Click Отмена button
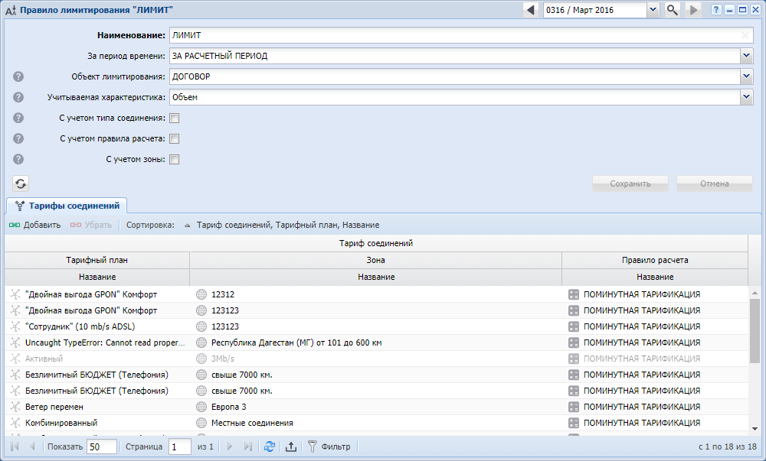 click(714, 183)
